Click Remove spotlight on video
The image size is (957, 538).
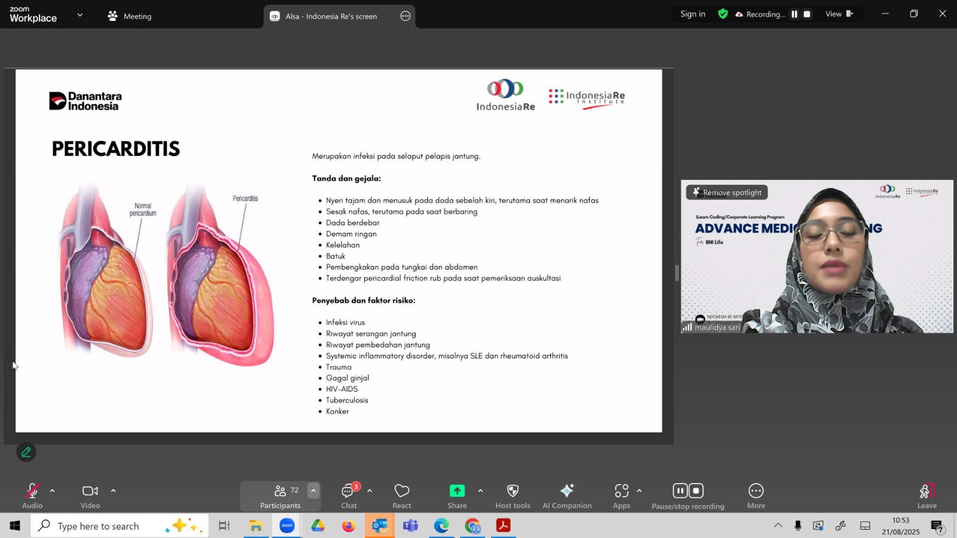(727, 192)
